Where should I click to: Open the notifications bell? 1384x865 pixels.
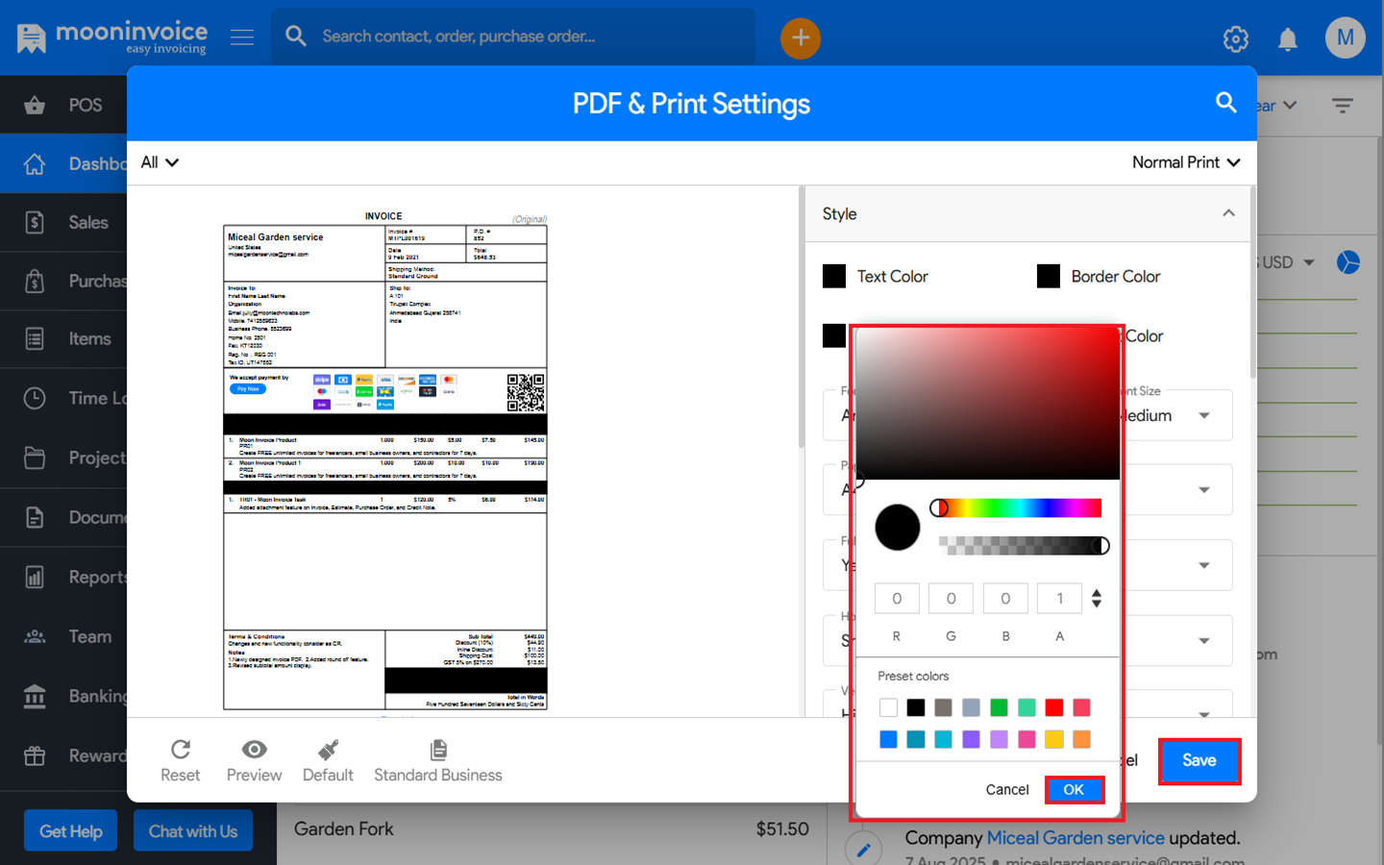(x=1287, y=39)
